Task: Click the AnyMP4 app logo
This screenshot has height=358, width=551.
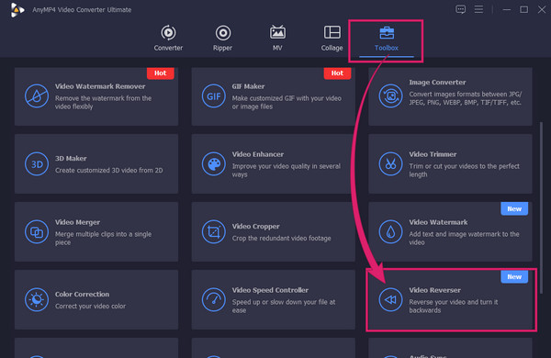Action: (x=17, y=10)
